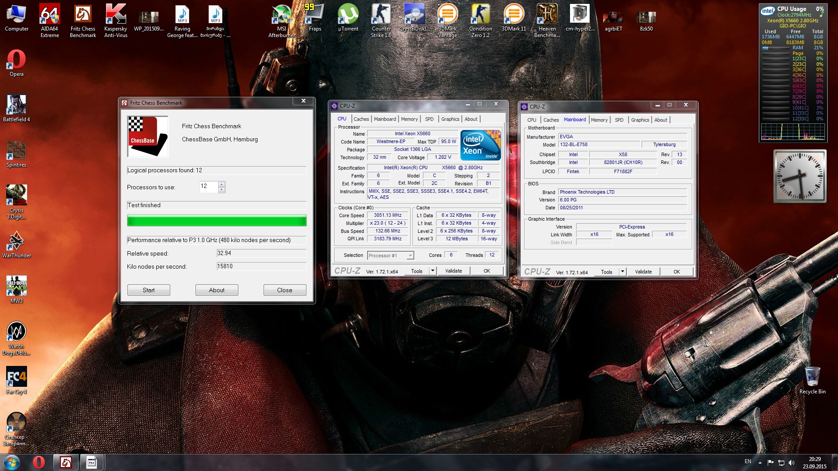The image size is (838, 471).
Task: Show hidden tray icons arrow
Action: click(760, 462)
